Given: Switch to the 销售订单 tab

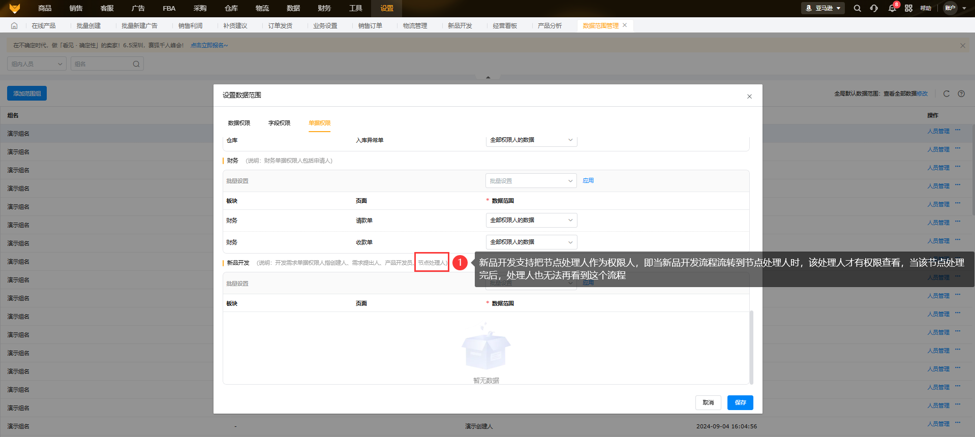Looking at the screenshot, I should coord(370,25).
